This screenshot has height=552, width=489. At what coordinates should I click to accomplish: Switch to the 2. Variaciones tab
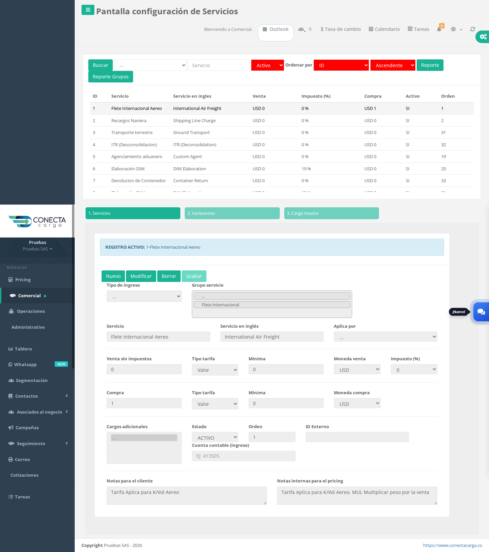(x=232, y=213)
